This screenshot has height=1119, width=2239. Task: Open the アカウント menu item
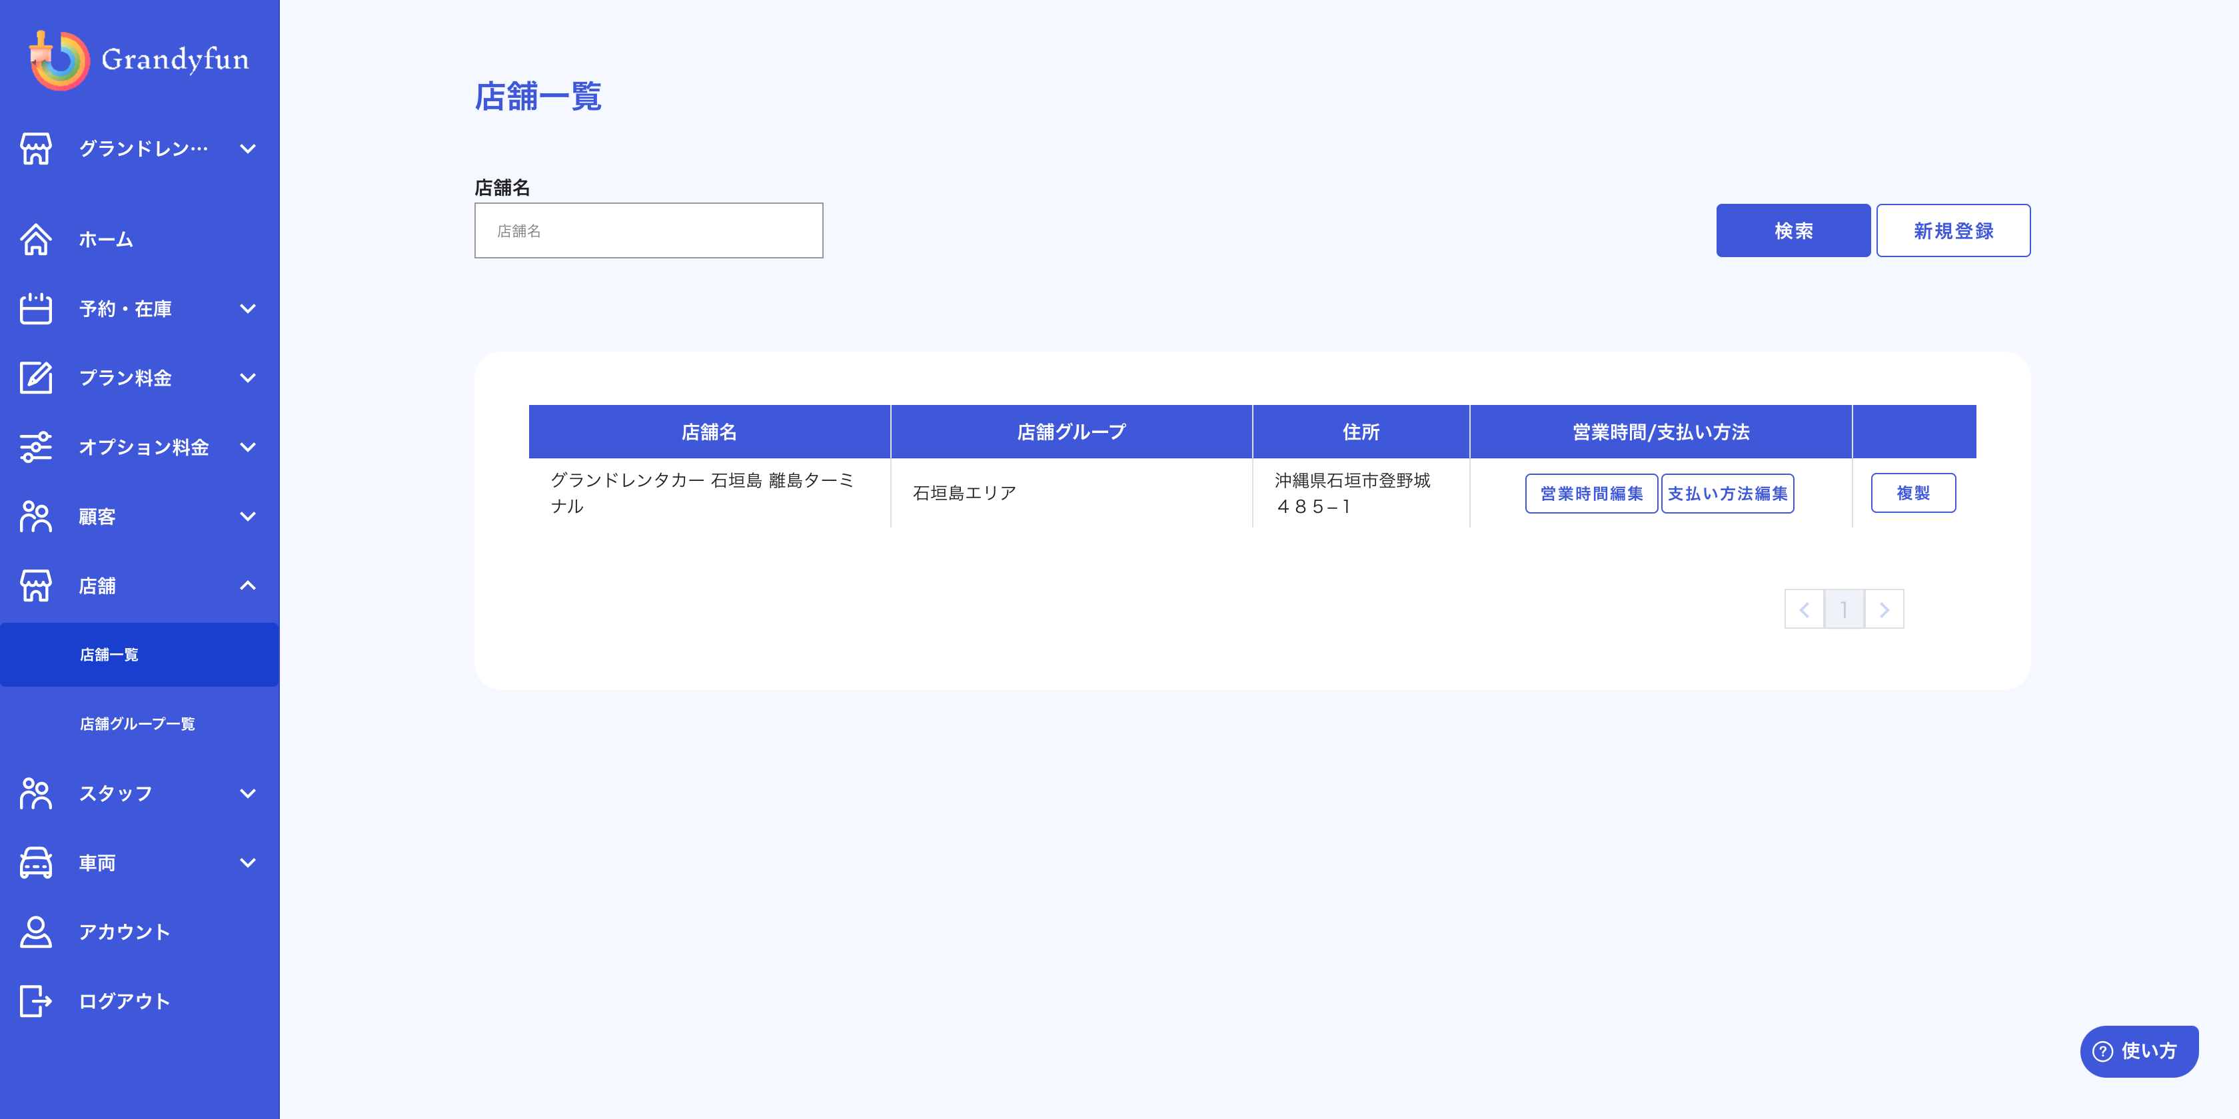pyautogui.click(x=139, y=931)
